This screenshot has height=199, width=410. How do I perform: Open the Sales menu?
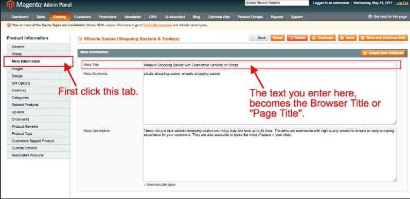coord(41,17)
